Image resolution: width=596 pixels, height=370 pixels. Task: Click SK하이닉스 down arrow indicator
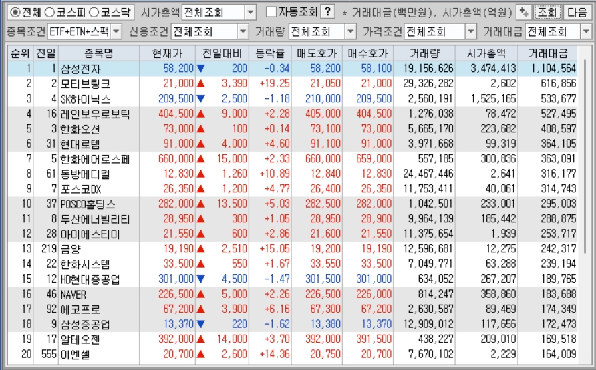tap(200, 99)
